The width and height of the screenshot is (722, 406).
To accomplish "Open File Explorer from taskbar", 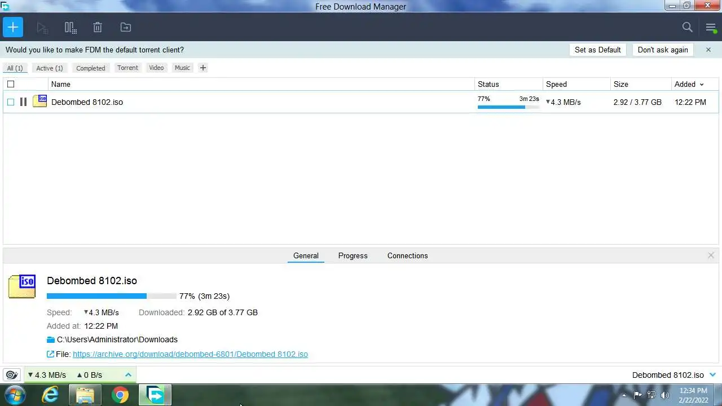I will tap(85, 395).
